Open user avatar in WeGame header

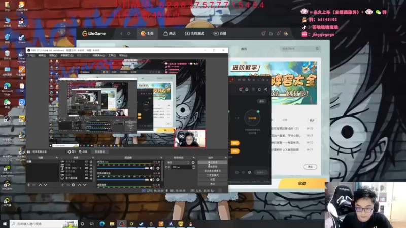(x=286, y=34)
